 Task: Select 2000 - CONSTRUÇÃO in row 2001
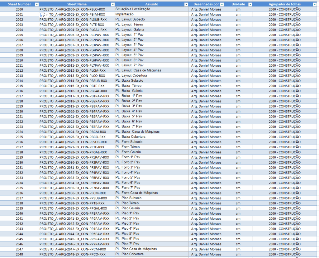pos(285,14)
